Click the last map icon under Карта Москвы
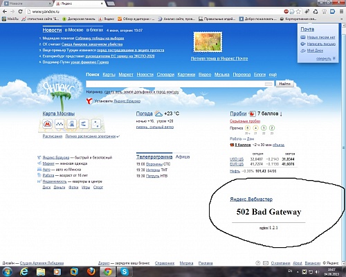Screen dimensions: 346x277 click(x=95, y=124)
